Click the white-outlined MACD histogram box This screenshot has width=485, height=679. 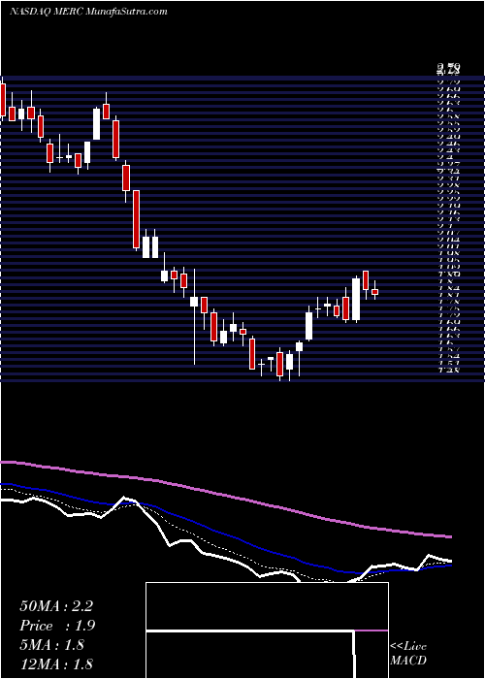tap(267, 630)
